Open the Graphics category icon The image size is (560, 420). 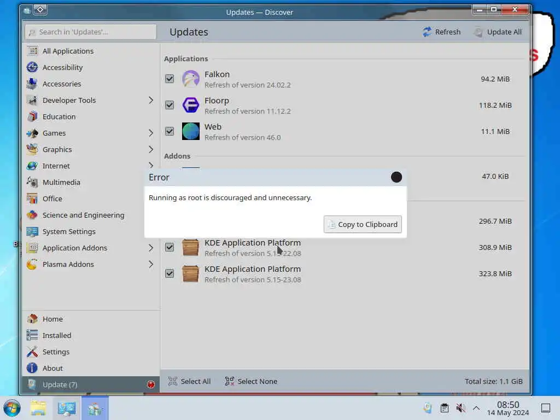32,150
